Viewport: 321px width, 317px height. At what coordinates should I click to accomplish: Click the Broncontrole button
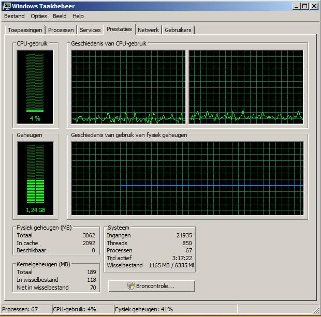tap(152, 286)
